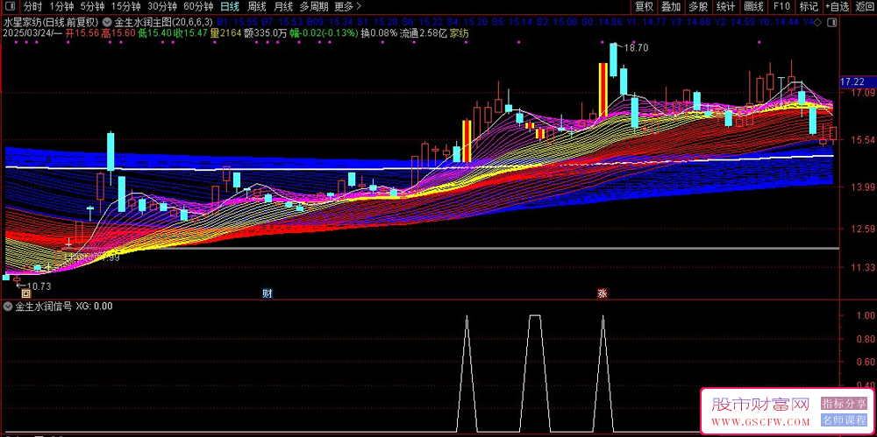Click the diamond icon beside indicator values
Screen dimensions: 877x437
point(819,23)
